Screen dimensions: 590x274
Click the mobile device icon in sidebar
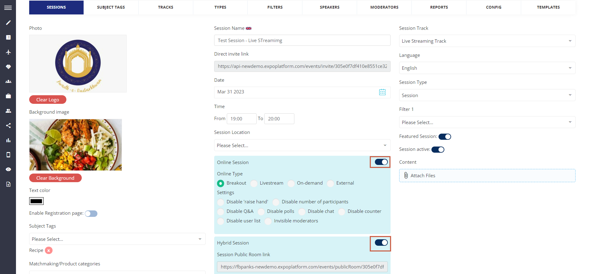(8, 155)
